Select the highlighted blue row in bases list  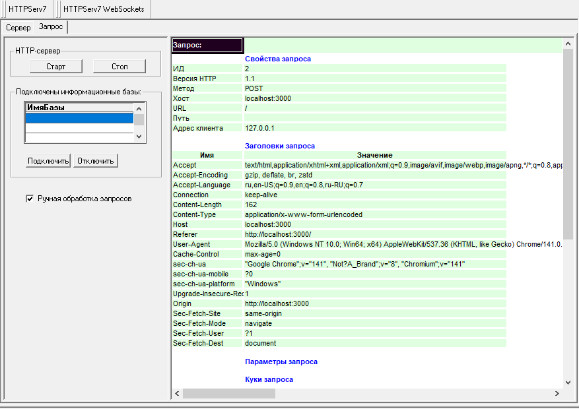coord(79,118)
